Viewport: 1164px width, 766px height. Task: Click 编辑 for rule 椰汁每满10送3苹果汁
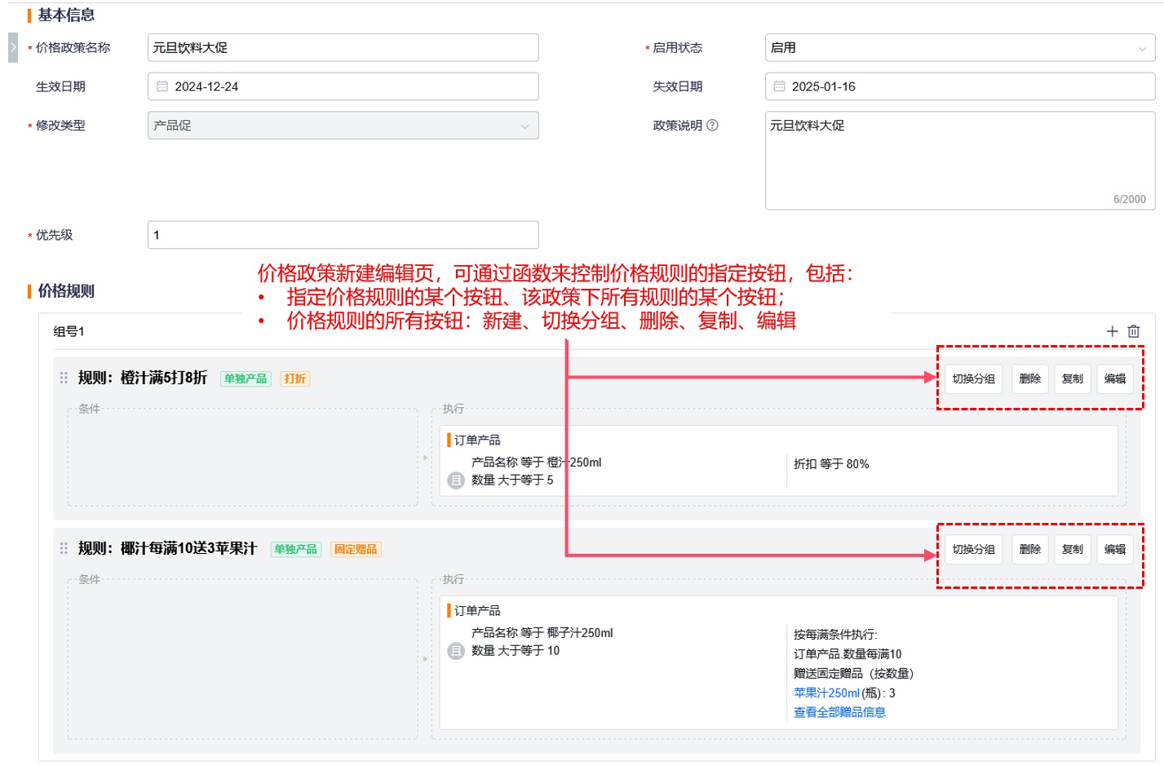pyautogui.click(x=1115, y=549)
